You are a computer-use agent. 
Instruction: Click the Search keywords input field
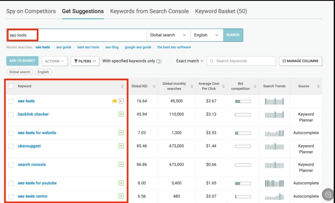tap(244, 61)
